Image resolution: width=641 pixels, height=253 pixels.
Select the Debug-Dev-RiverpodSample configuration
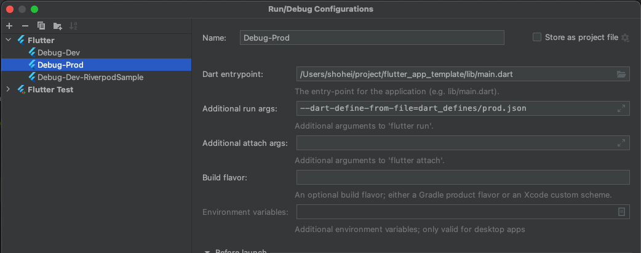(x=90, y=77)
